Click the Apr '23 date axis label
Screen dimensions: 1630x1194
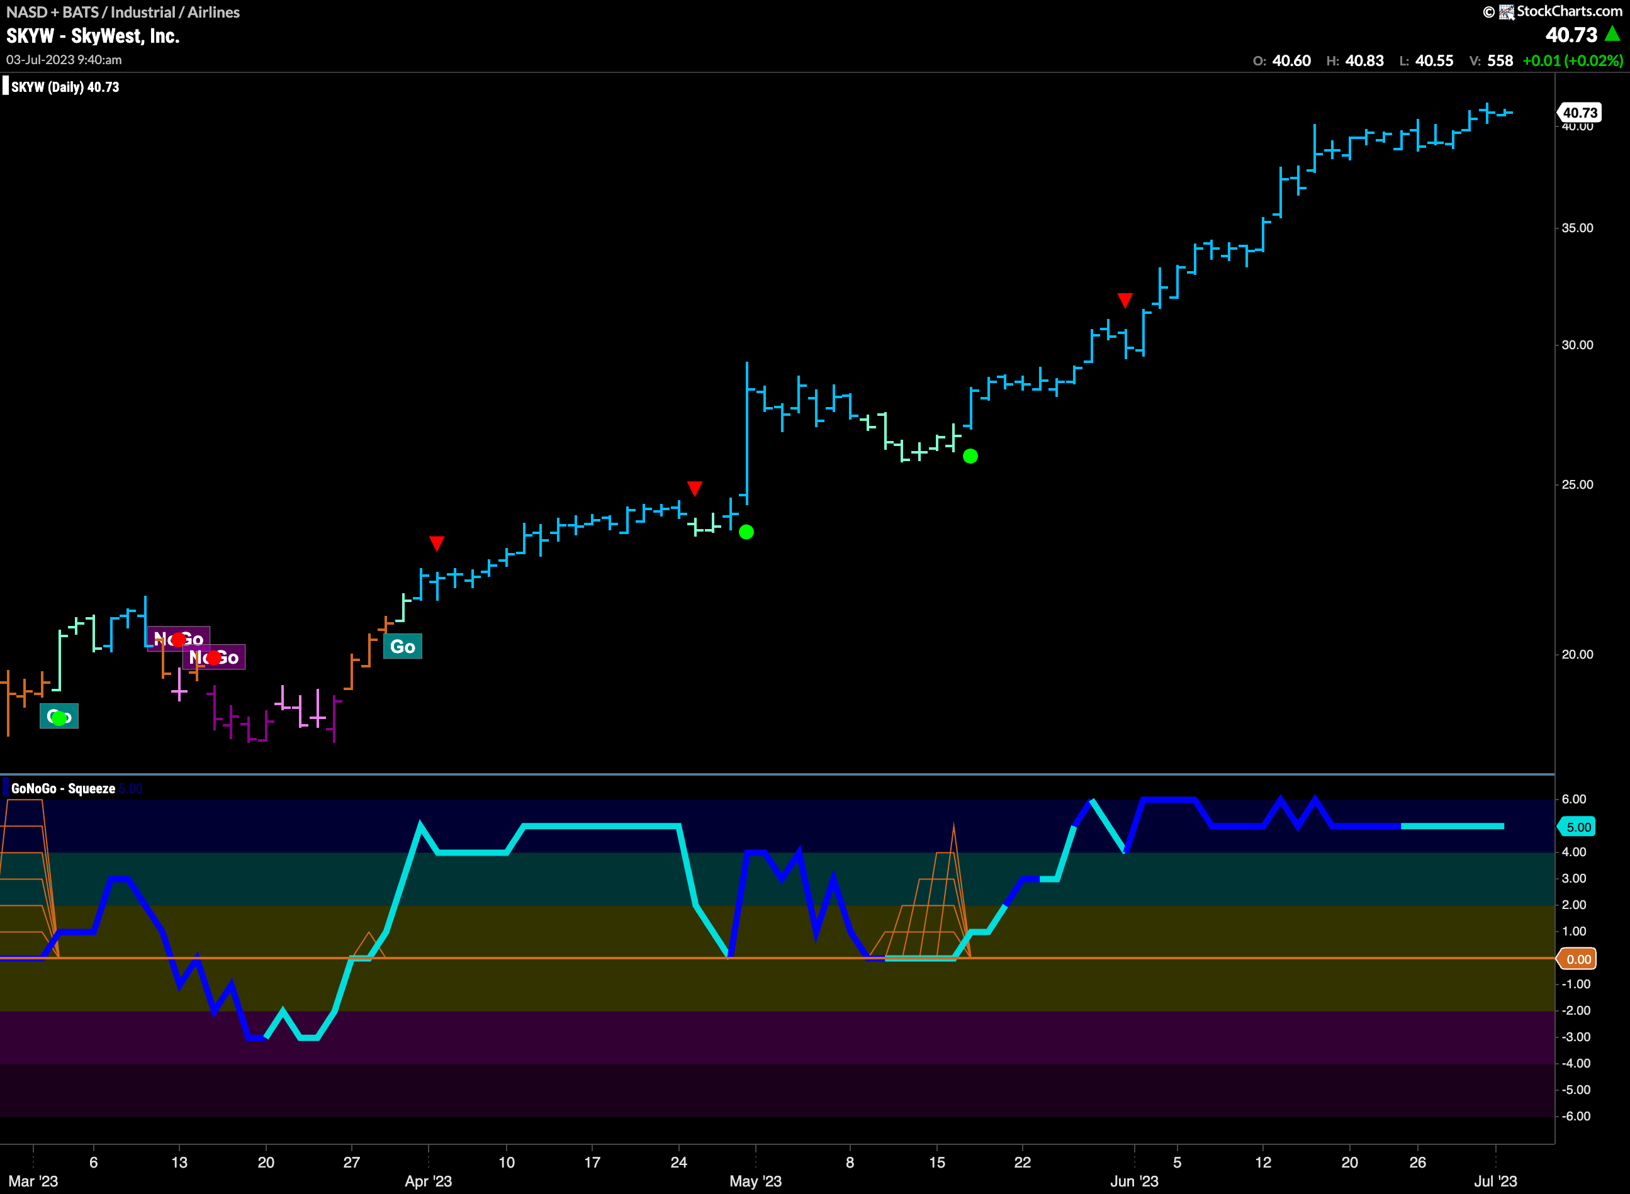tap(428, 1181)
